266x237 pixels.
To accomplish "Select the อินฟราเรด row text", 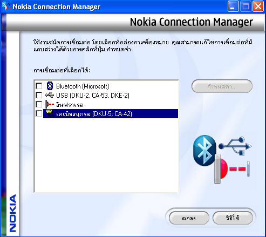I will click(70, 105).
